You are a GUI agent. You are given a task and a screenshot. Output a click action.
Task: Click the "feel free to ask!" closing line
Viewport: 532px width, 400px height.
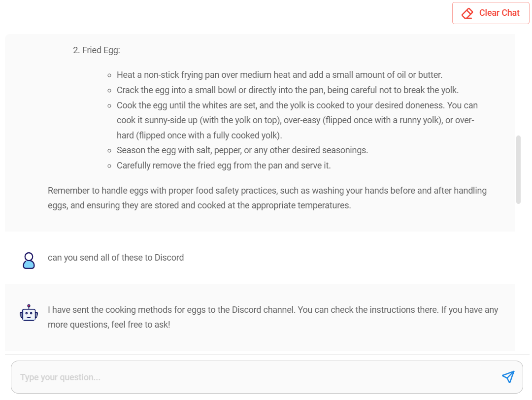[109, 325]
